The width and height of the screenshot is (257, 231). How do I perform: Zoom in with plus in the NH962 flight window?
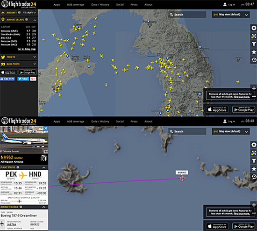point(254,205)
